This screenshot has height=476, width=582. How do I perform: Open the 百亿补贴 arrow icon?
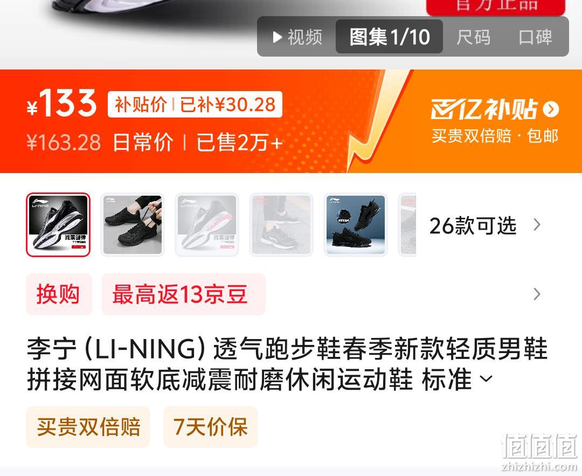click(x=550, y=109)
